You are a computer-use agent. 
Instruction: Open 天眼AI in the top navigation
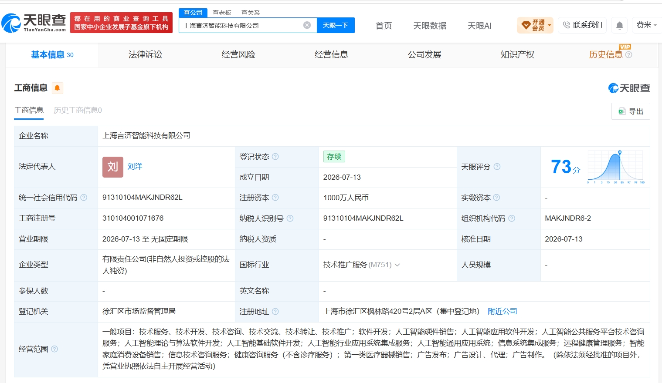click(x=479, y=26)
